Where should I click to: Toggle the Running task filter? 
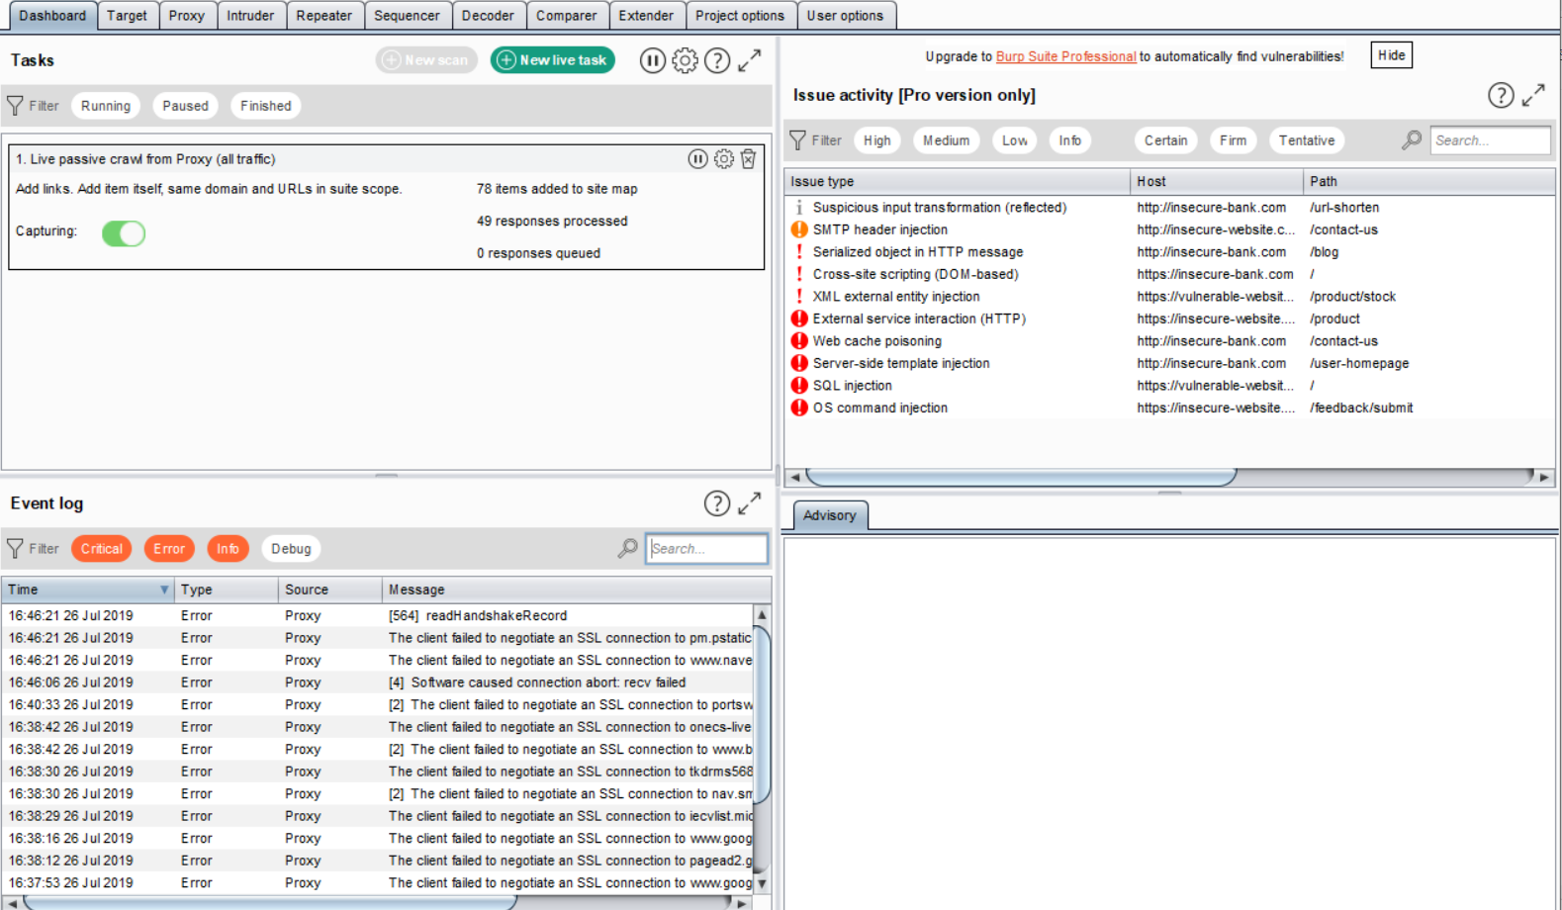106,106
